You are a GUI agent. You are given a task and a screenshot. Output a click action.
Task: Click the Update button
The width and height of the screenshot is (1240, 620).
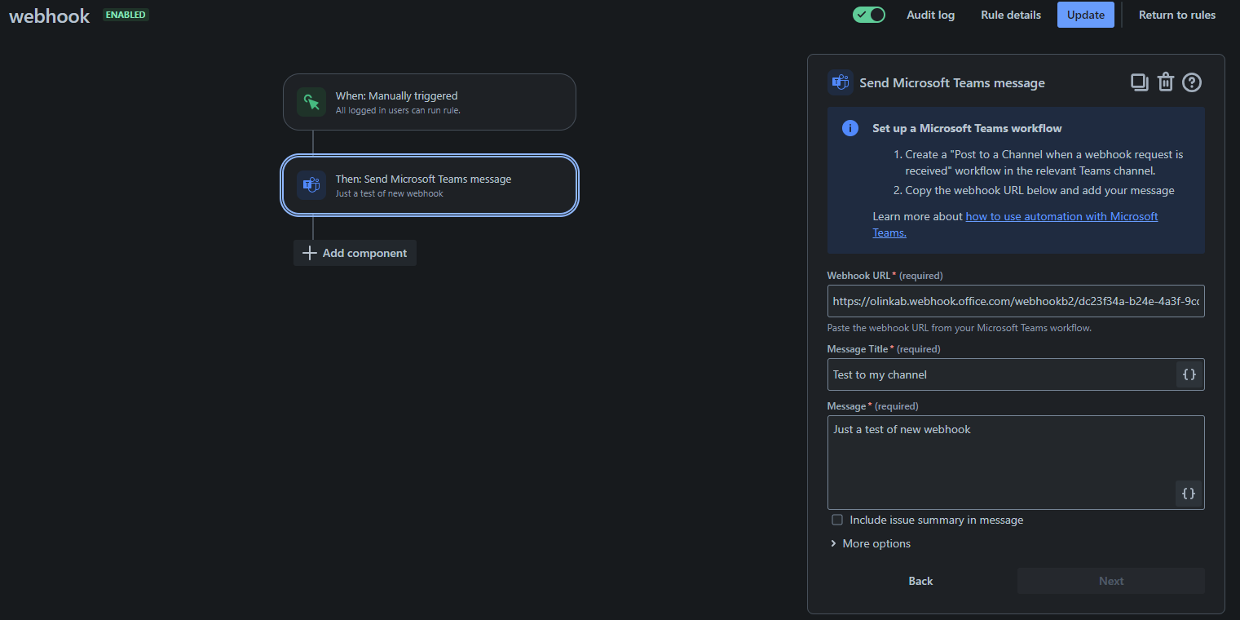1086,15
